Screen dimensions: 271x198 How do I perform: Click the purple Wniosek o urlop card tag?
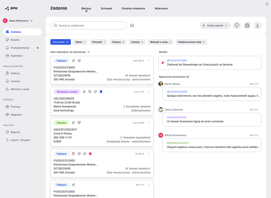[67, 92]
